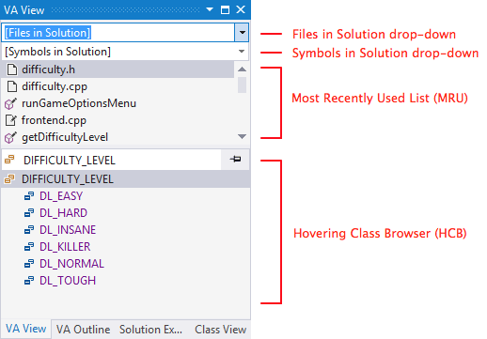The image size is (487, 339).
Task: Click the MRU list scroll up arrow
Action: pos(242,69)
